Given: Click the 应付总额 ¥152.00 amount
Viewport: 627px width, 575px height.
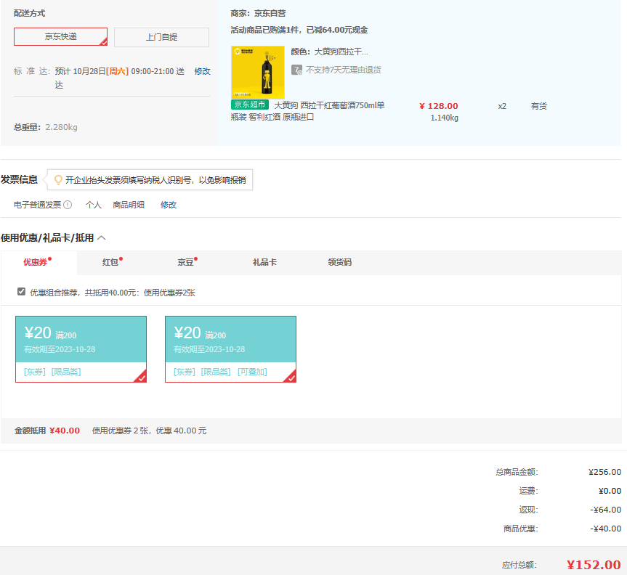Looking at the screenshot, I should [x=594, y=565].
